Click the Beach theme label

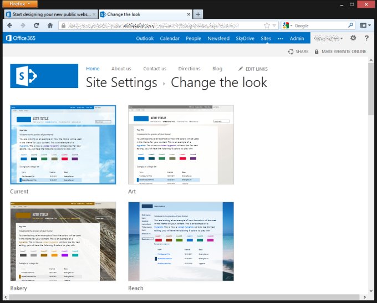tap(136, 288)
